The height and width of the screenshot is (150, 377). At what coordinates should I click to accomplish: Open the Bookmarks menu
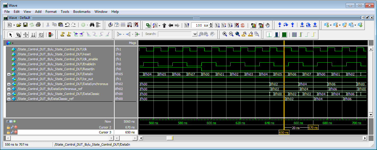82,12
